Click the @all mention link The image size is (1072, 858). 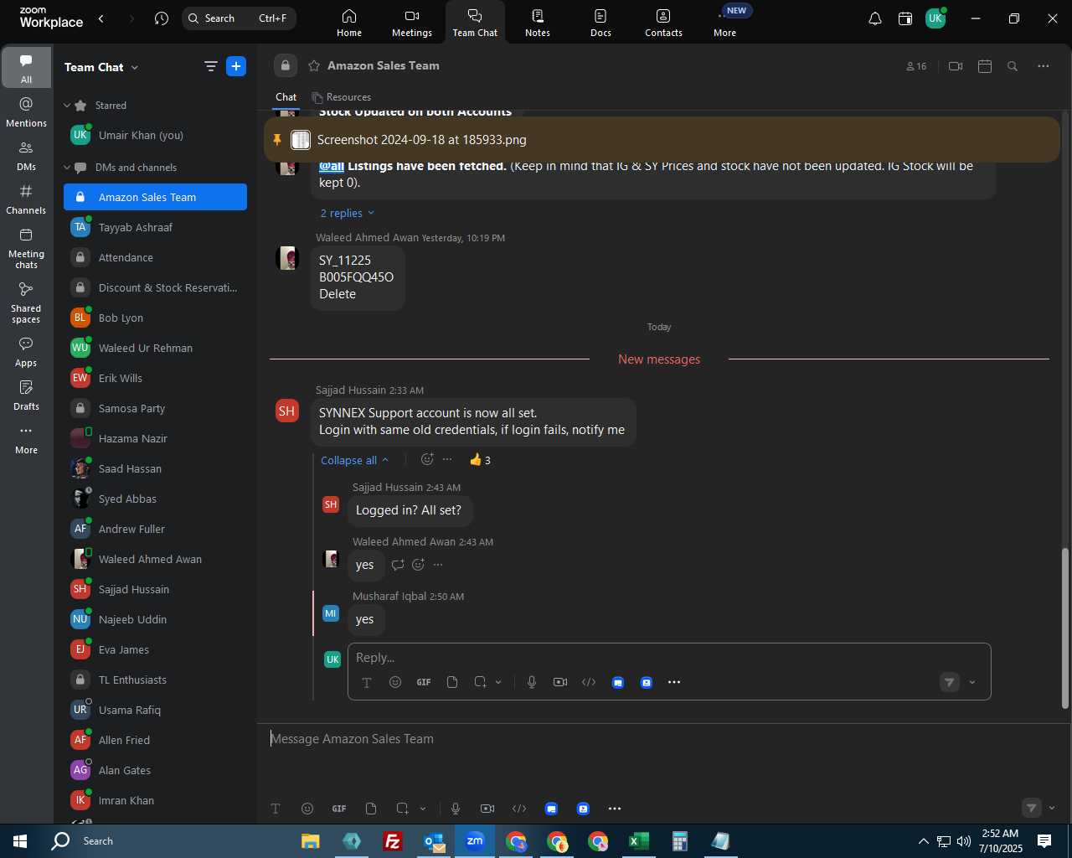(x=332, y=166)
